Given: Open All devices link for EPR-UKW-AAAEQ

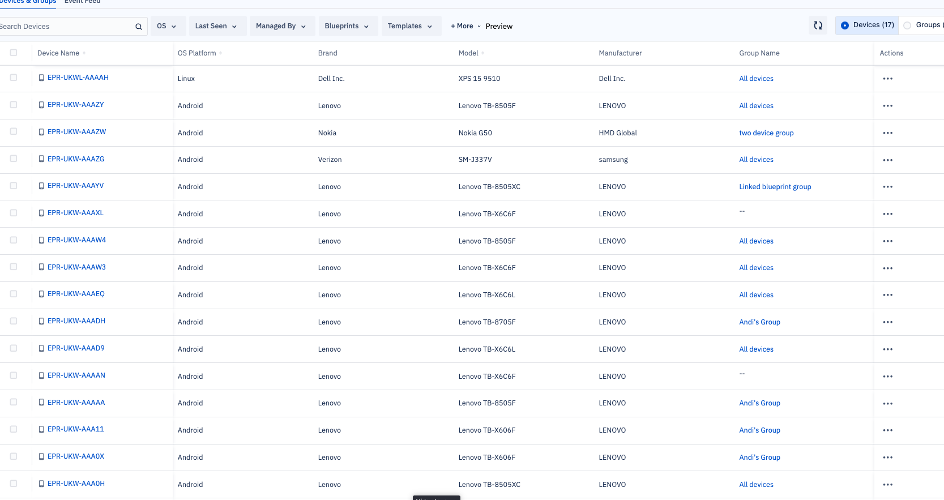Looking at the screenshot, I should coord(756,295).
